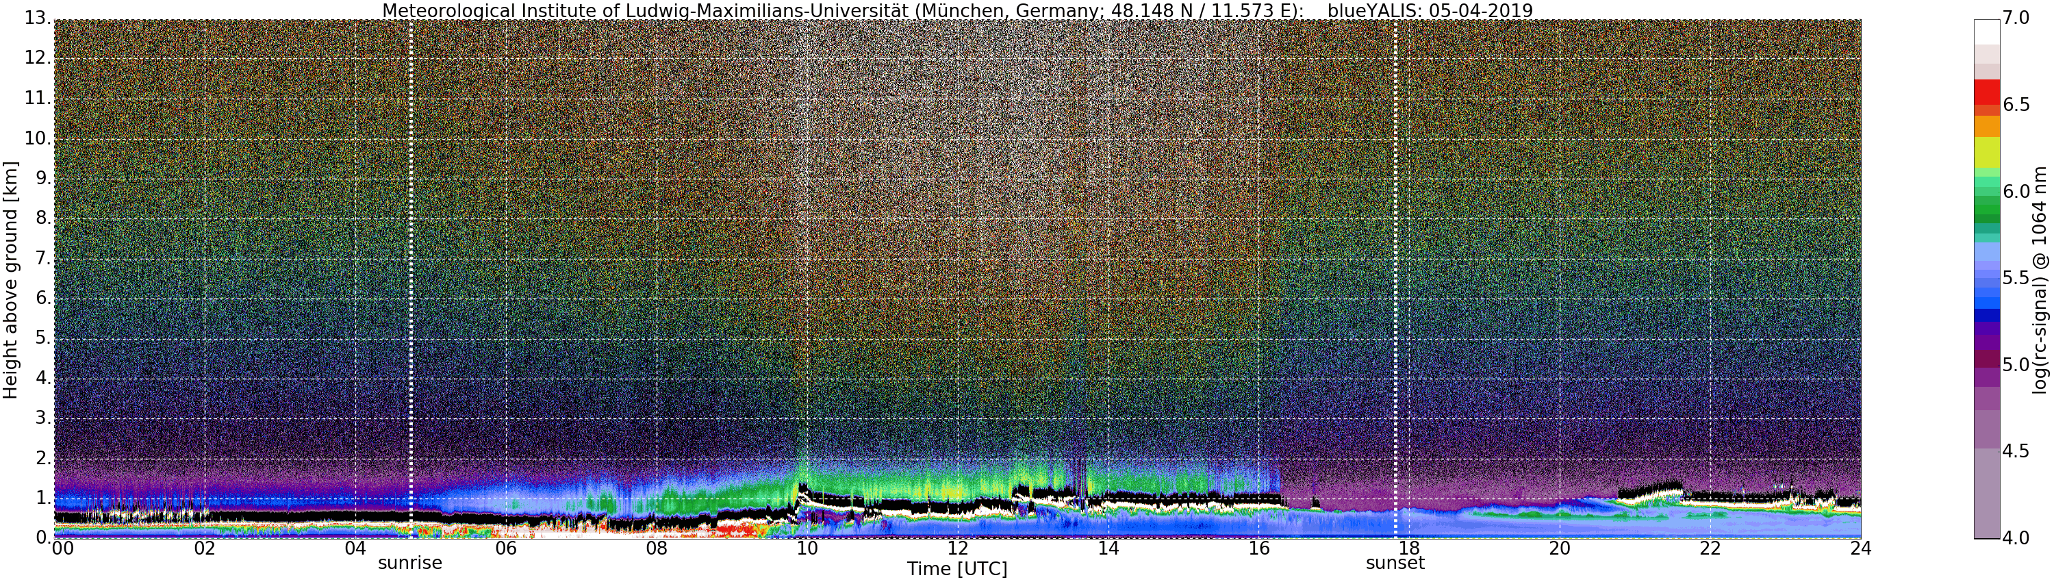This screenshot has width=2054, height=582.
Task: Pick the dark blue colorbar segment near 5.3
Action: [x=1986, y=315]
